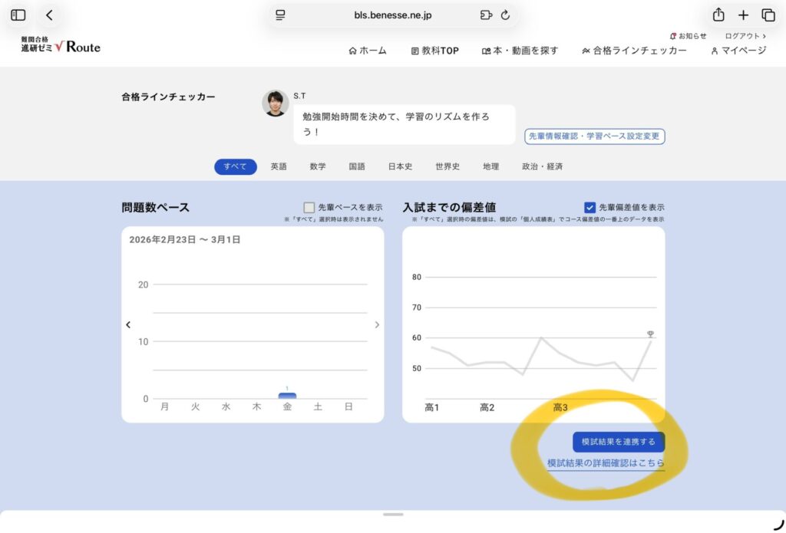
Task: Reload the page with the refresh icon
Action: click(505, 15)
